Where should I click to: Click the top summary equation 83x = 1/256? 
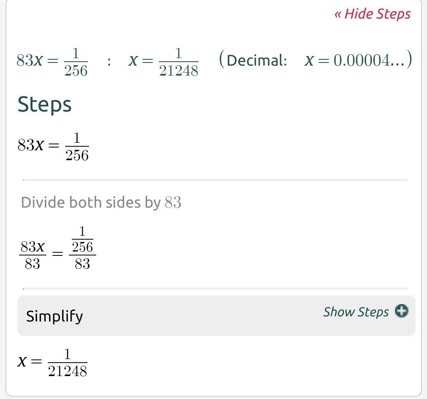point(52,62)
